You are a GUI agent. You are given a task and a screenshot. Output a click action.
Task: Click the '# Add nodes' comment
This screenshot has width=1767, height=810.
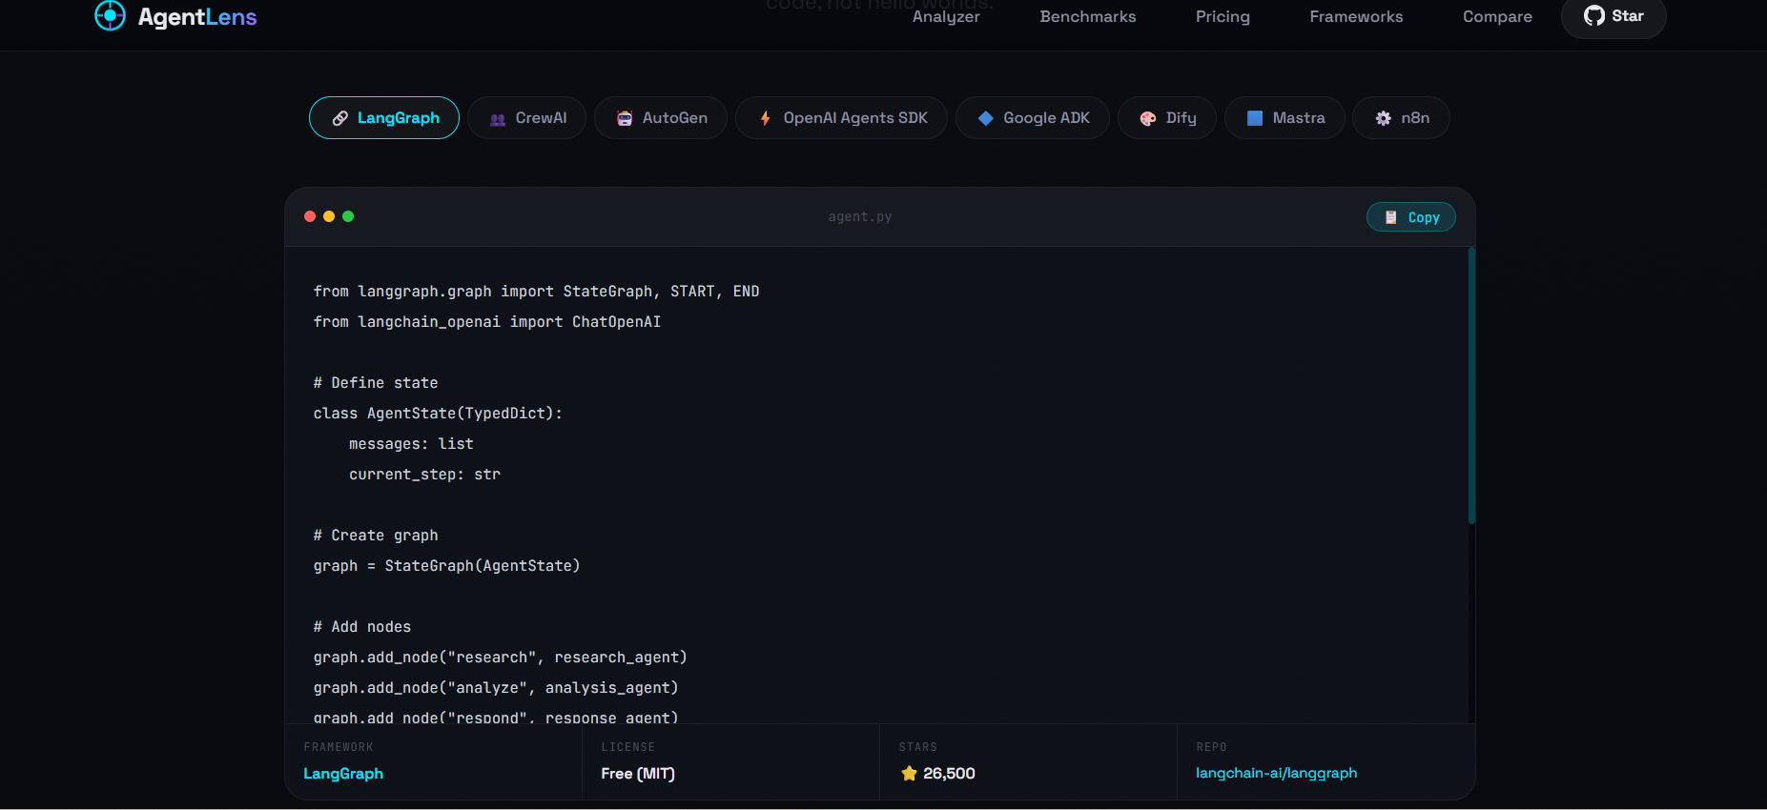[362, 627]
